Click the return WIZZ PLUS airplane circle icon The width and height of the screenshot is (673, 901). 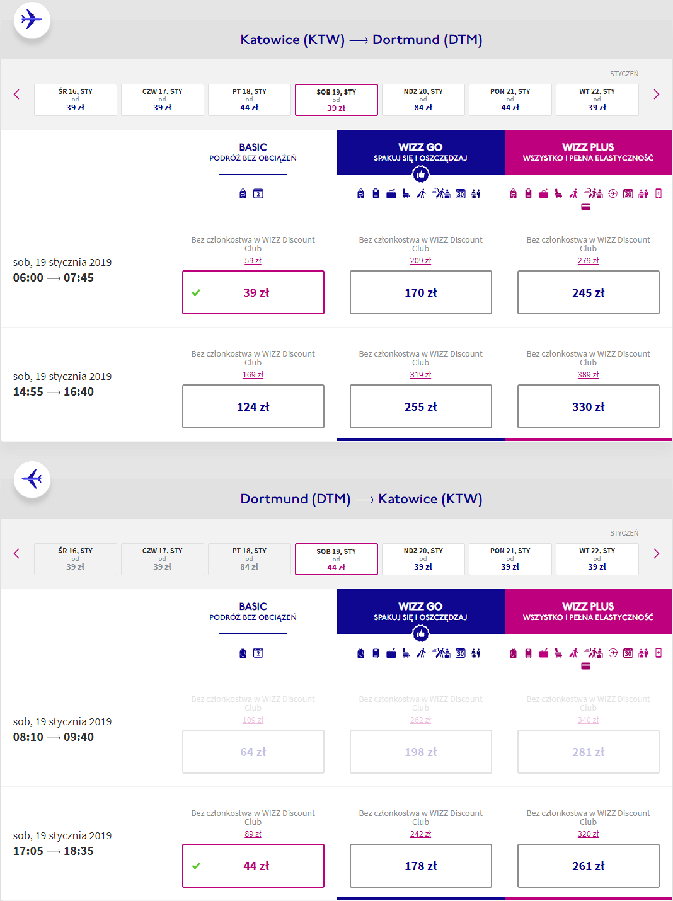tap(613, 653)
